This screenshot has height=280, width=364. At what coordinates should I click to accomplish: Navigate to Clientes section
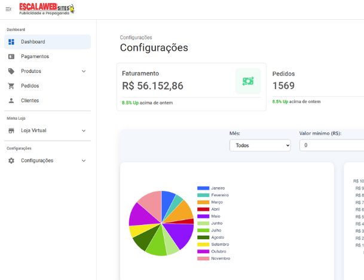[x=47, y=101]
